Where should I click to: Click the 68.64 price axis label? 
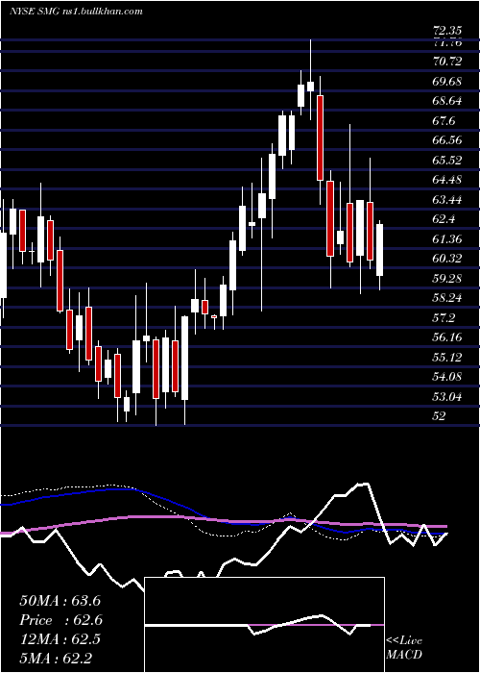pyautogui.click(x=447, y=101)
